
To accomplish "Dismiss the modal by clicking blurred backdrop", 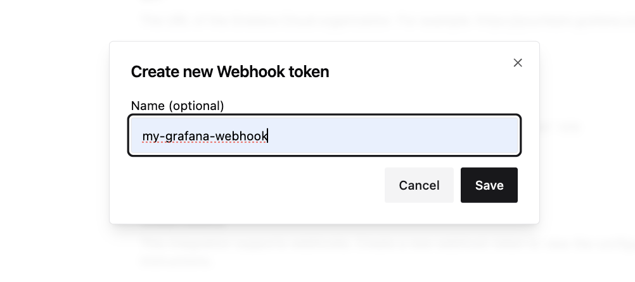I will (x=53, y=142).
